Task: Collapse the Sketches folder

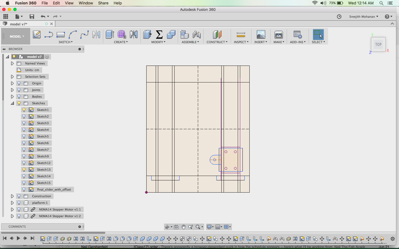Action: tap(12, 103)
